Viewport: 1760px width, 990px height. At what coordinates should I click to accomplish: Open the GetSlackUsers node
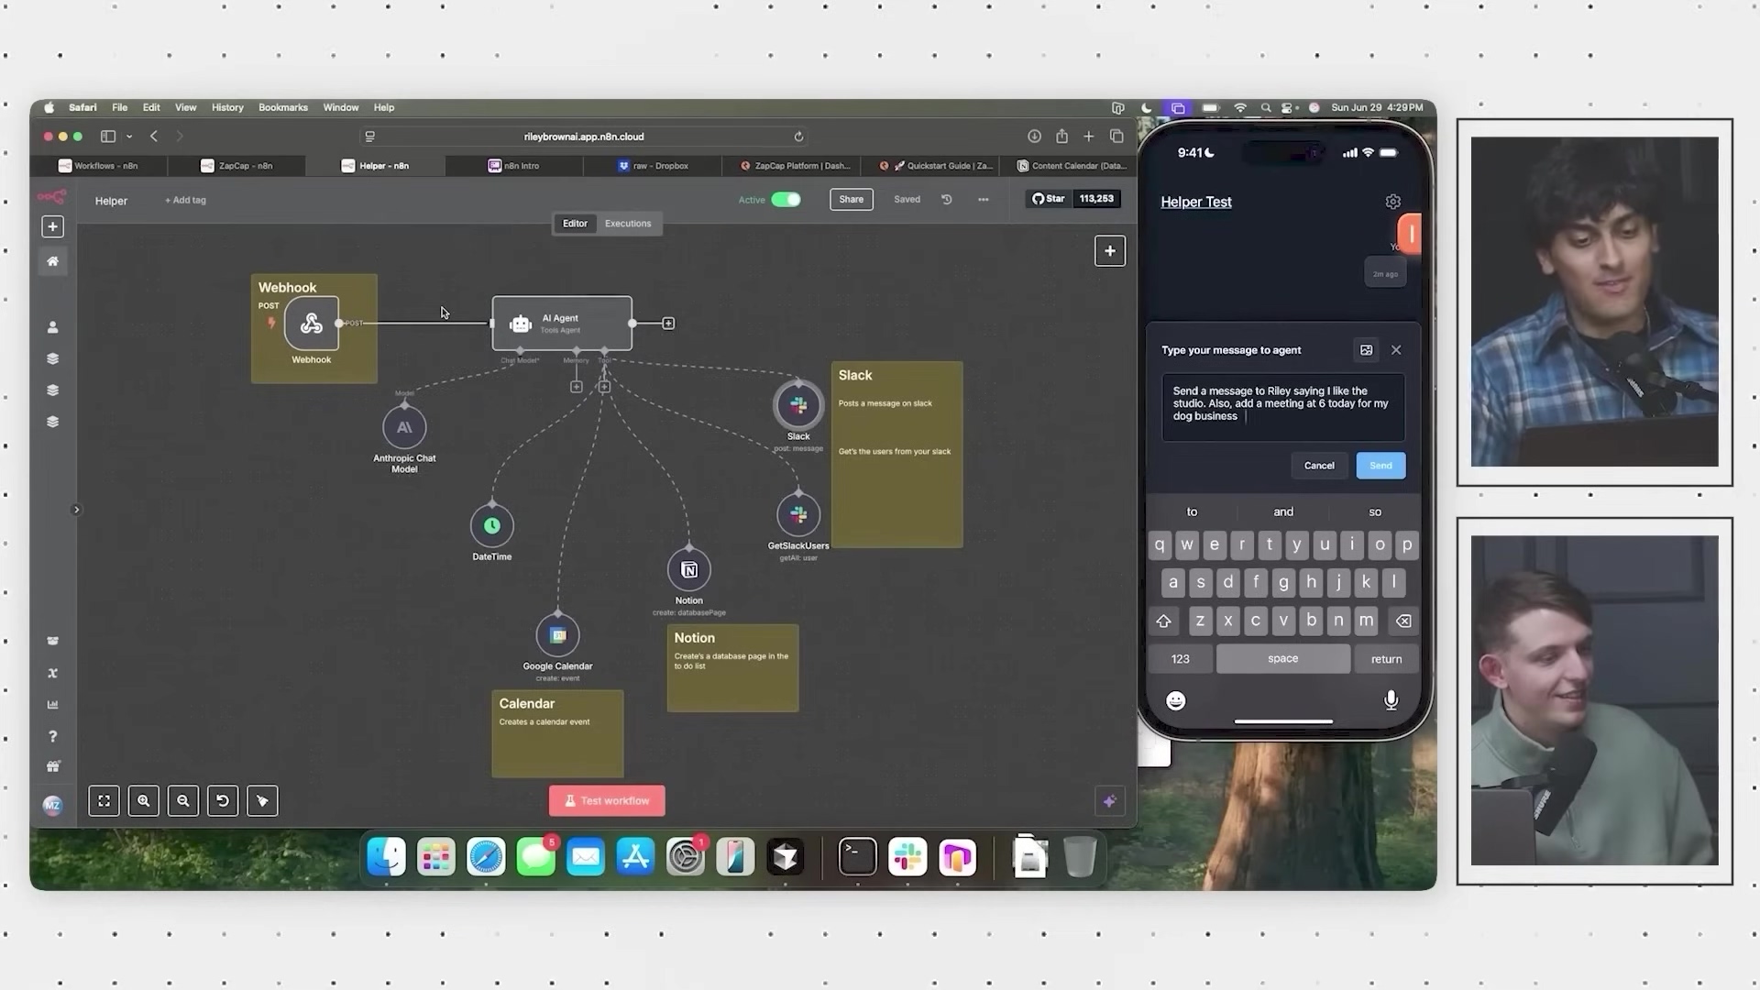coord(798,515)
